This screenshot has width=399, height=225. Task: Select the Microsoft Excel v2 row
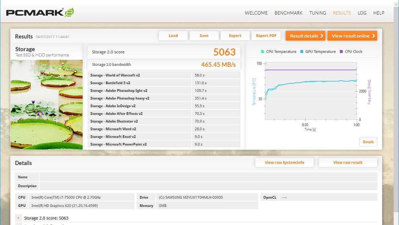click(x=164, y=136)
